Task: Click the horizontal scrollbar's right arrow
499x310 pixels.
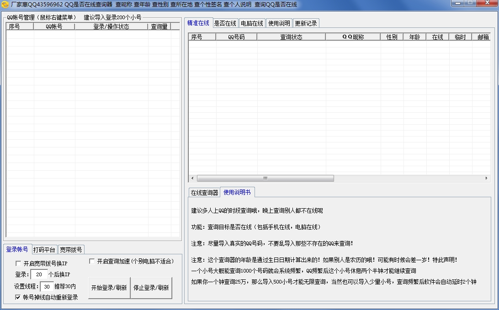Action: (487, 178)
